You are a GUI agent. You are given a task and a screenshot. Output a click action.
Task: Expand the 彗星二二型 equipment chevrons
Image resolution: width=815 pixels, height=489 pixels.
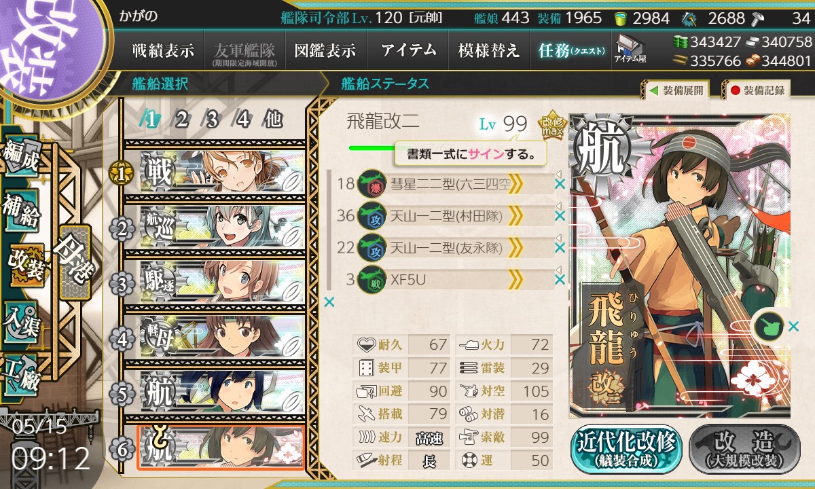pos(515,183)
